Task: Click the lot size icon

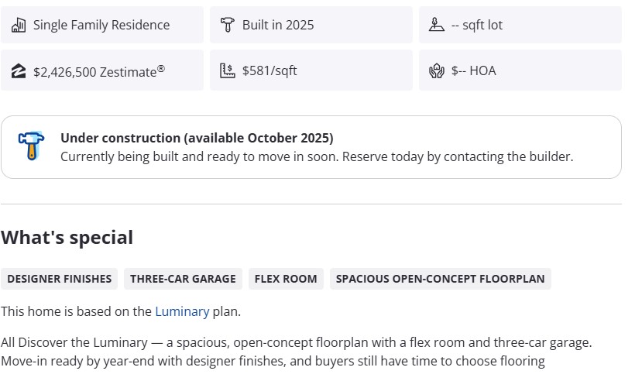Action: [436, 25]
